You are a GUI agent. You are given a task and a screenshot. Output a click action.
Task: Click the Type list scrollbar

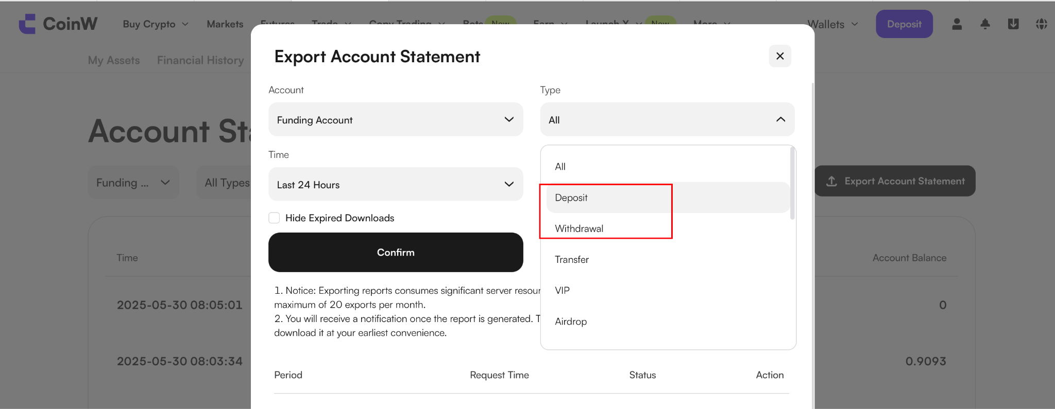click(792, 183)
